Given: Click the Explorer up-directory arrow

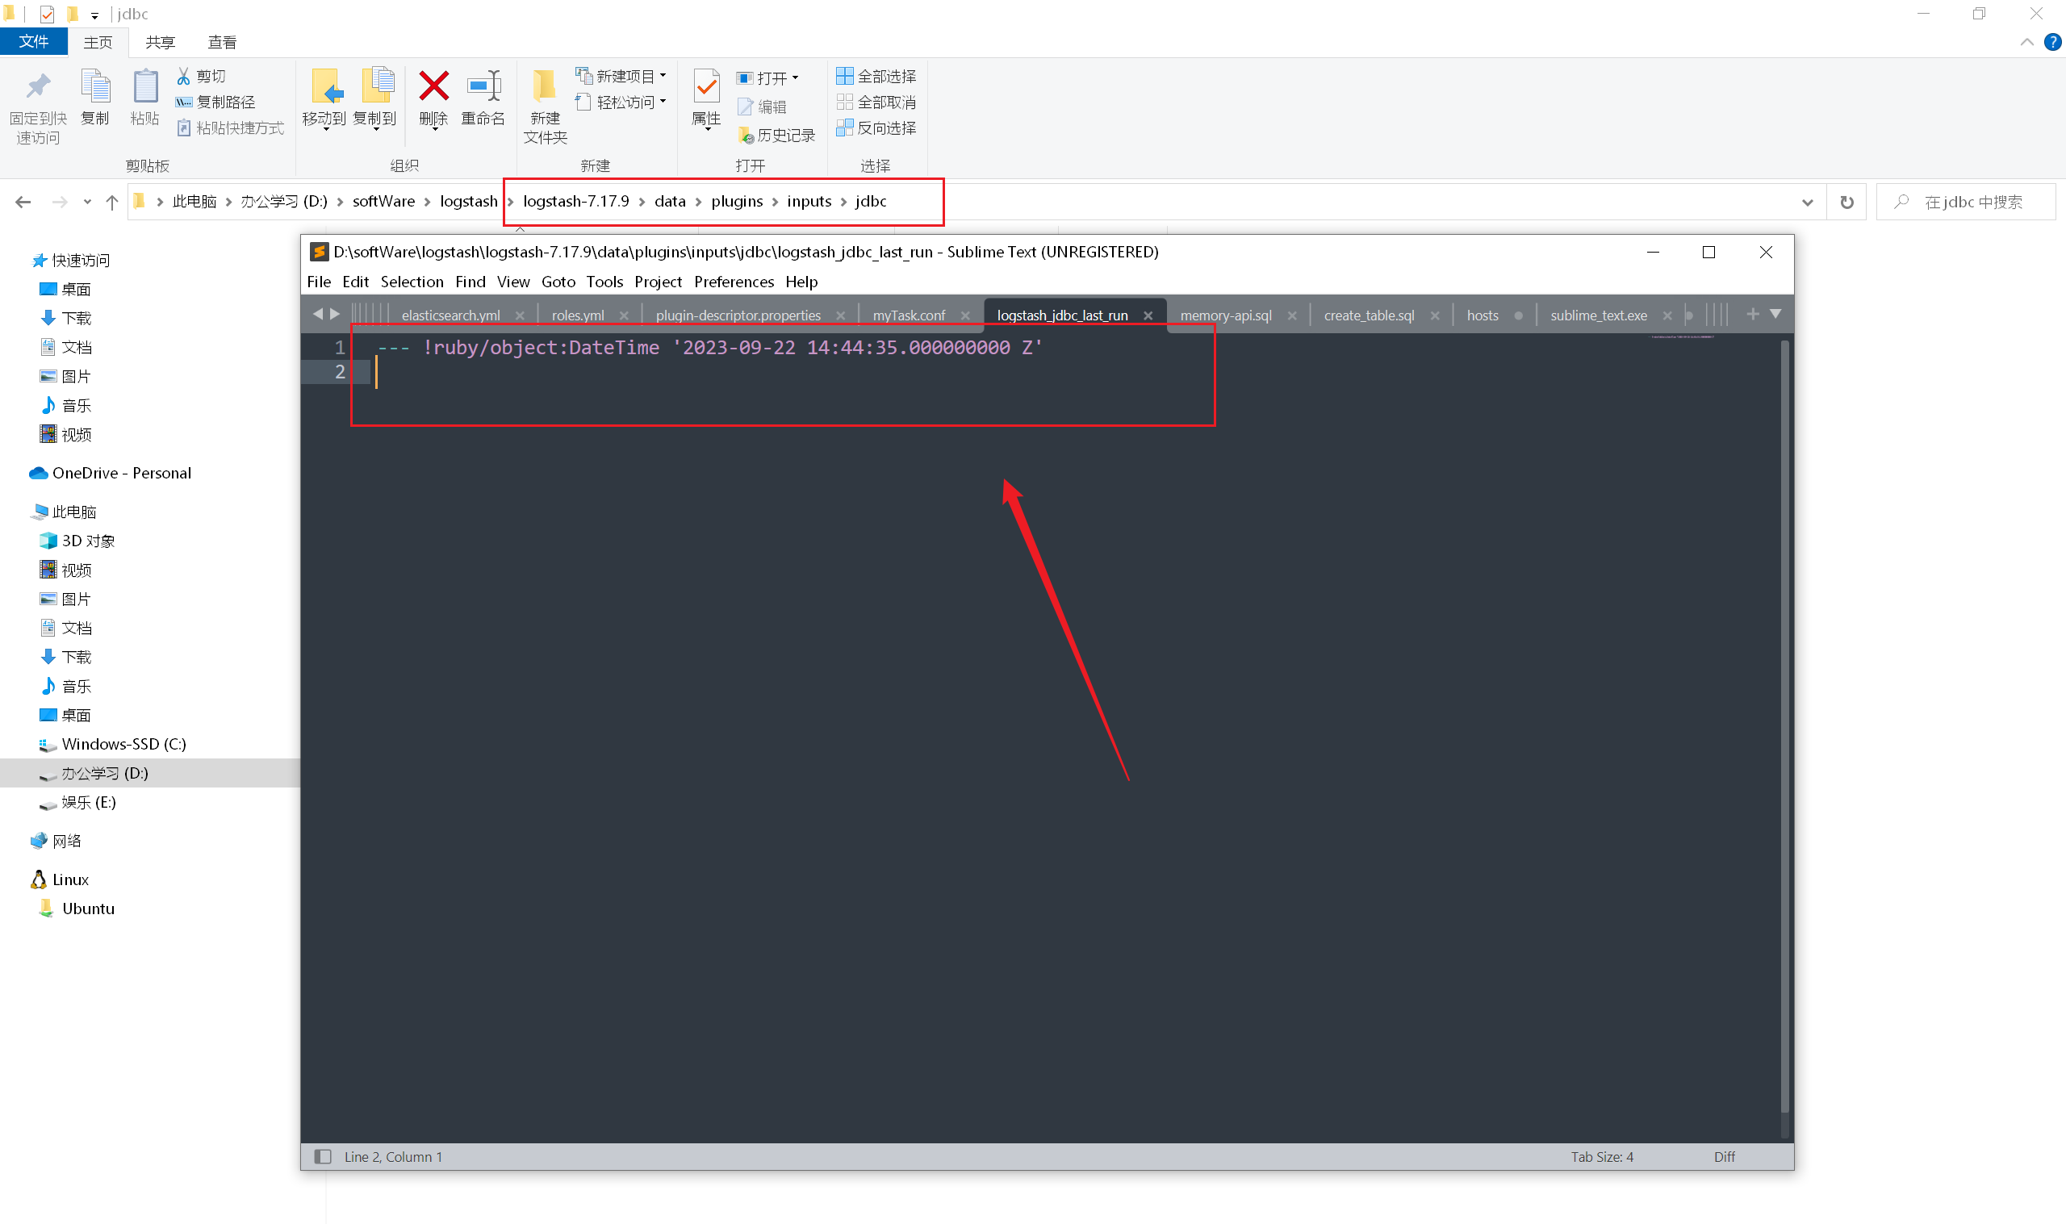Looking at the screenshot, I should coord(112,201).
